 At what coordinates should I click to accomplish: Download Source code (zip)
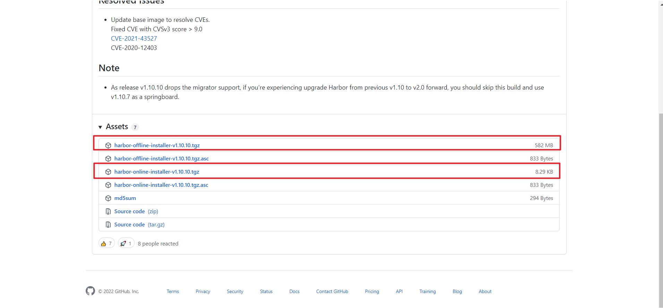136,211
